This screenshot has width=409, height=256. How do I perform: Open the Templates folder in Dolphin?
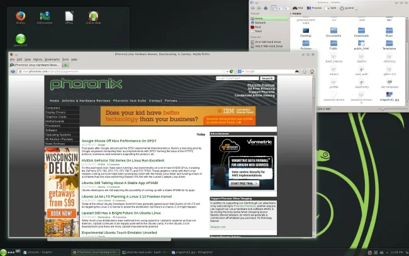pyautogui.click(x=389, y=45)
